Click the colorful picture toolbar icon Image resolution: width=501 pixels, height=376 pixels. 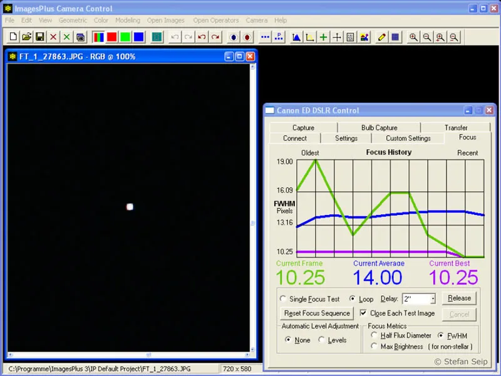click(x=364, y=37)
